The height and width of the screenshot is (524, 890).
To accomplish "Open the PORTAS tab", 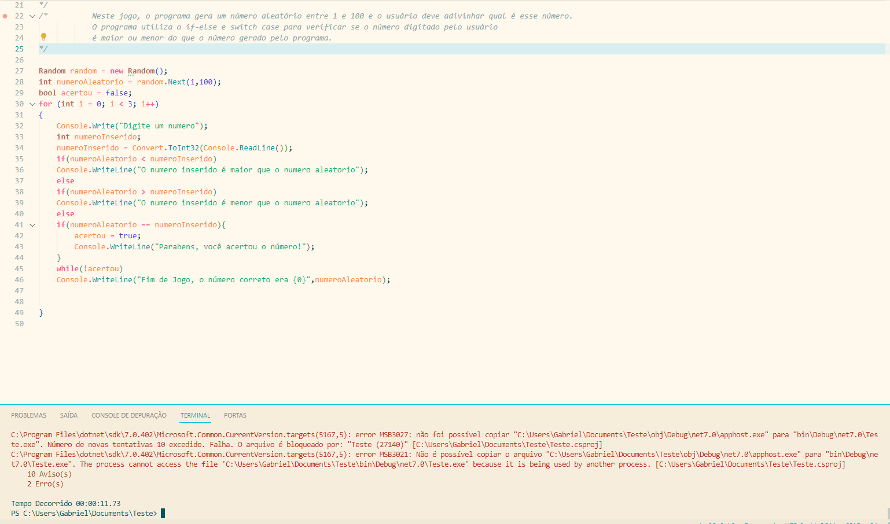I will tap(235, 415).
